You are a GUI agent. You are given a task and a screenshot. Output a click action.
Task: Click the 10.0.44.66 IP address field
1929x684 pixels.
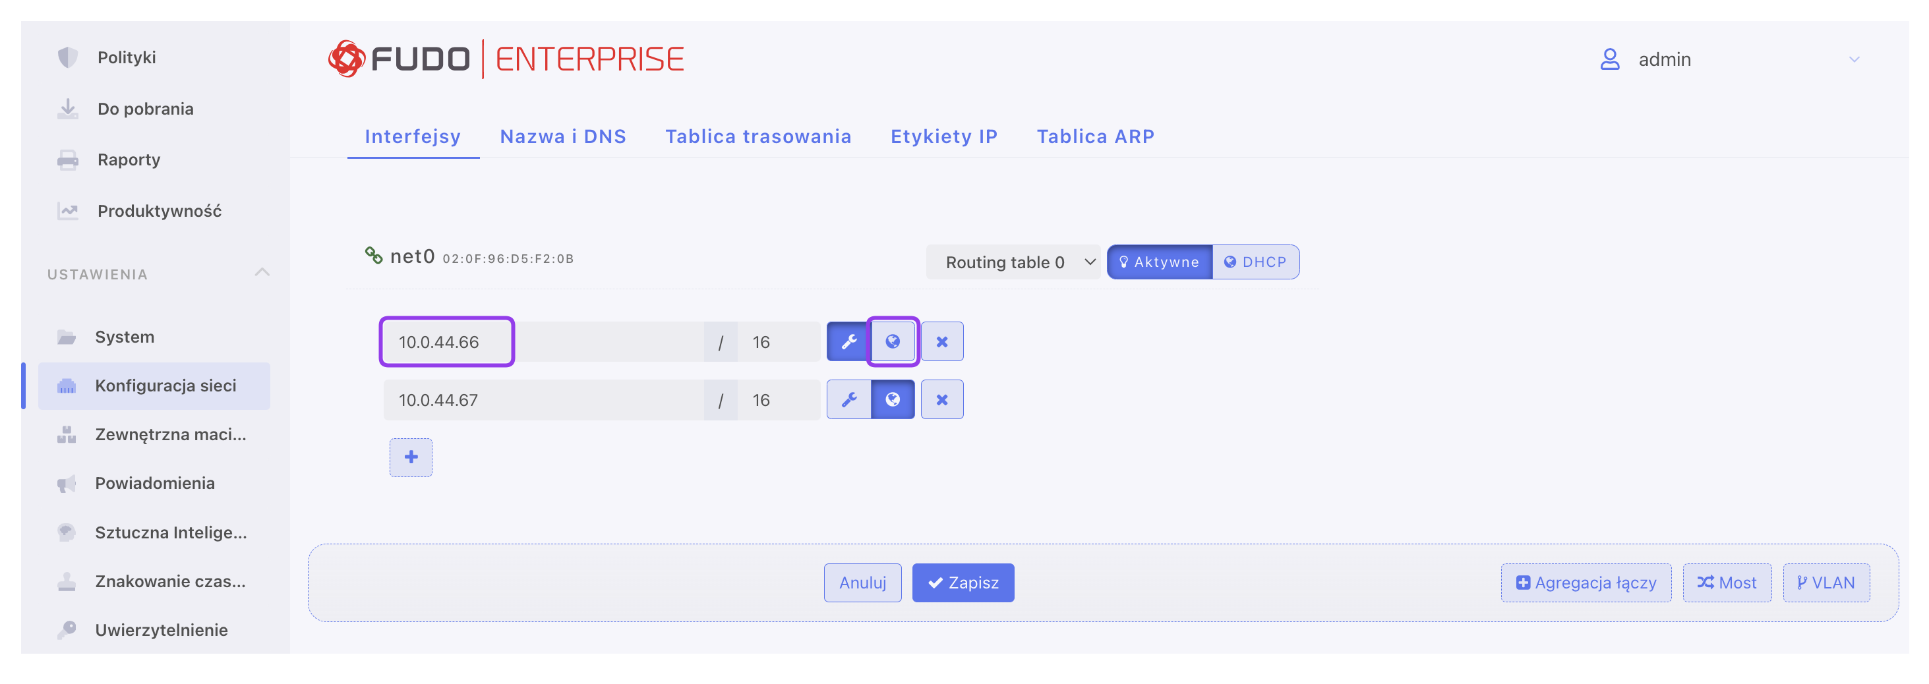pos(543,342)
